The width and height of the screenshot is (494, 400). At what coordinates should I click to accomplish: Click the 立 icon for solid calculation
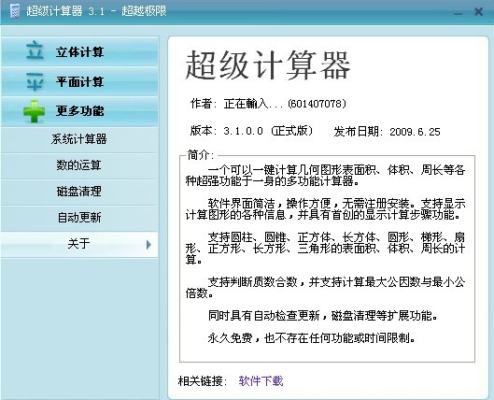pos(35,50)
